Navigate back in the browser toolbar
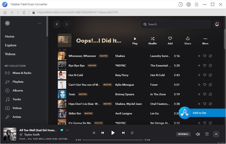 coord(12,12)
